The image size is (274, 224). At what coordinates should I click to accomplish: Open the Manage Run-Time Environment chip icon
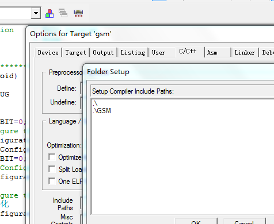click(x=78, y=13)
